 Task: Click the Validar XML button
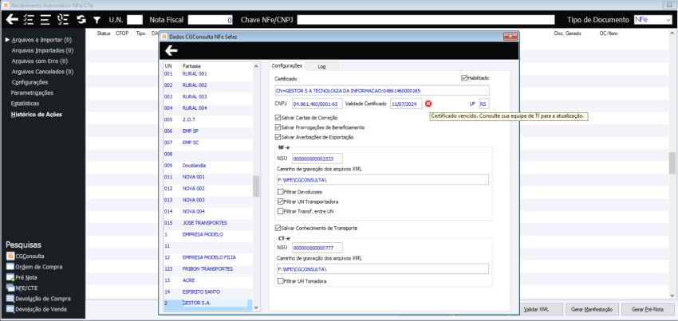pyautogui.click(x=536, y=309)
